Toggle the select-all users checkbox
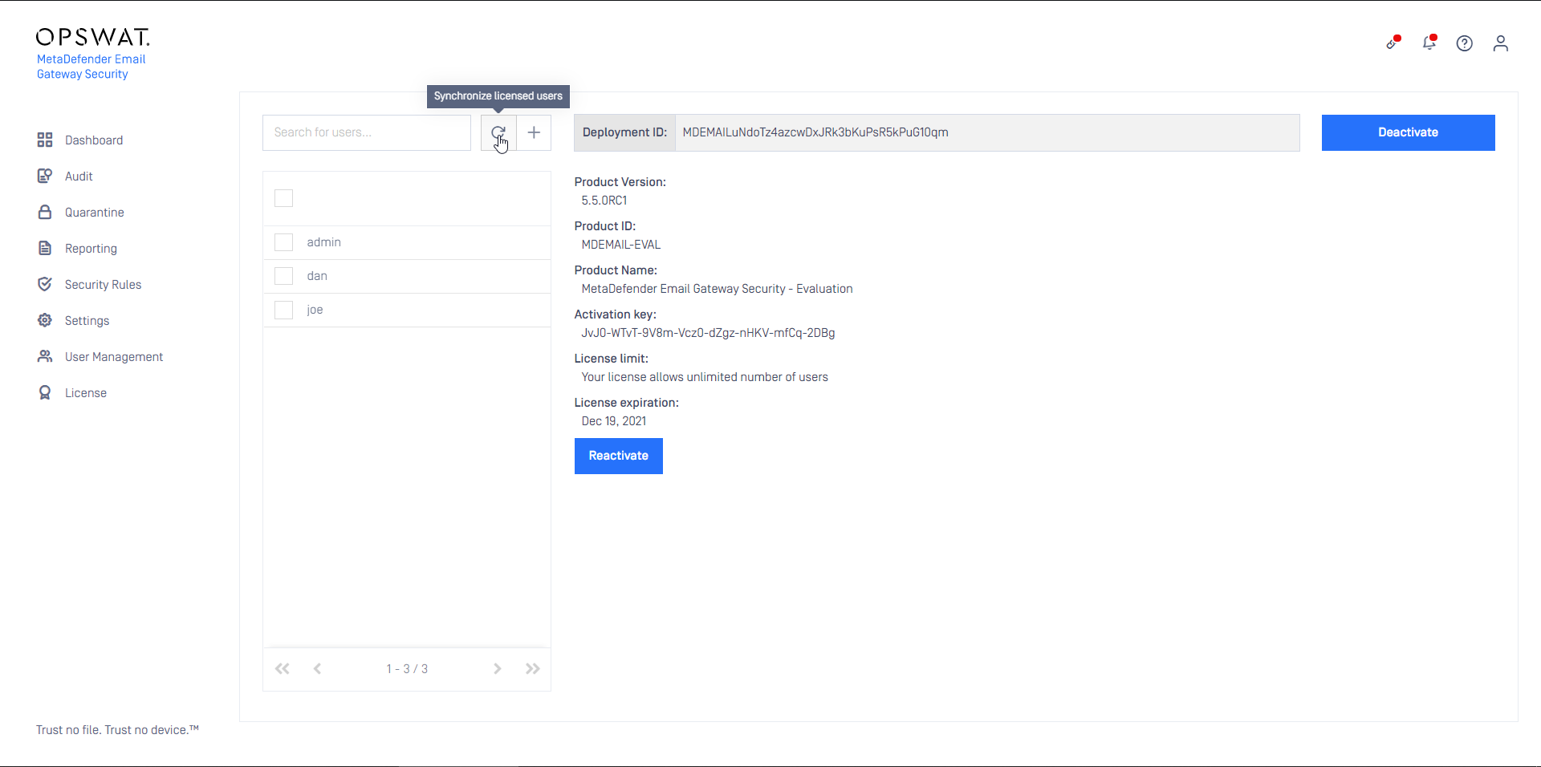 point(284,198)
